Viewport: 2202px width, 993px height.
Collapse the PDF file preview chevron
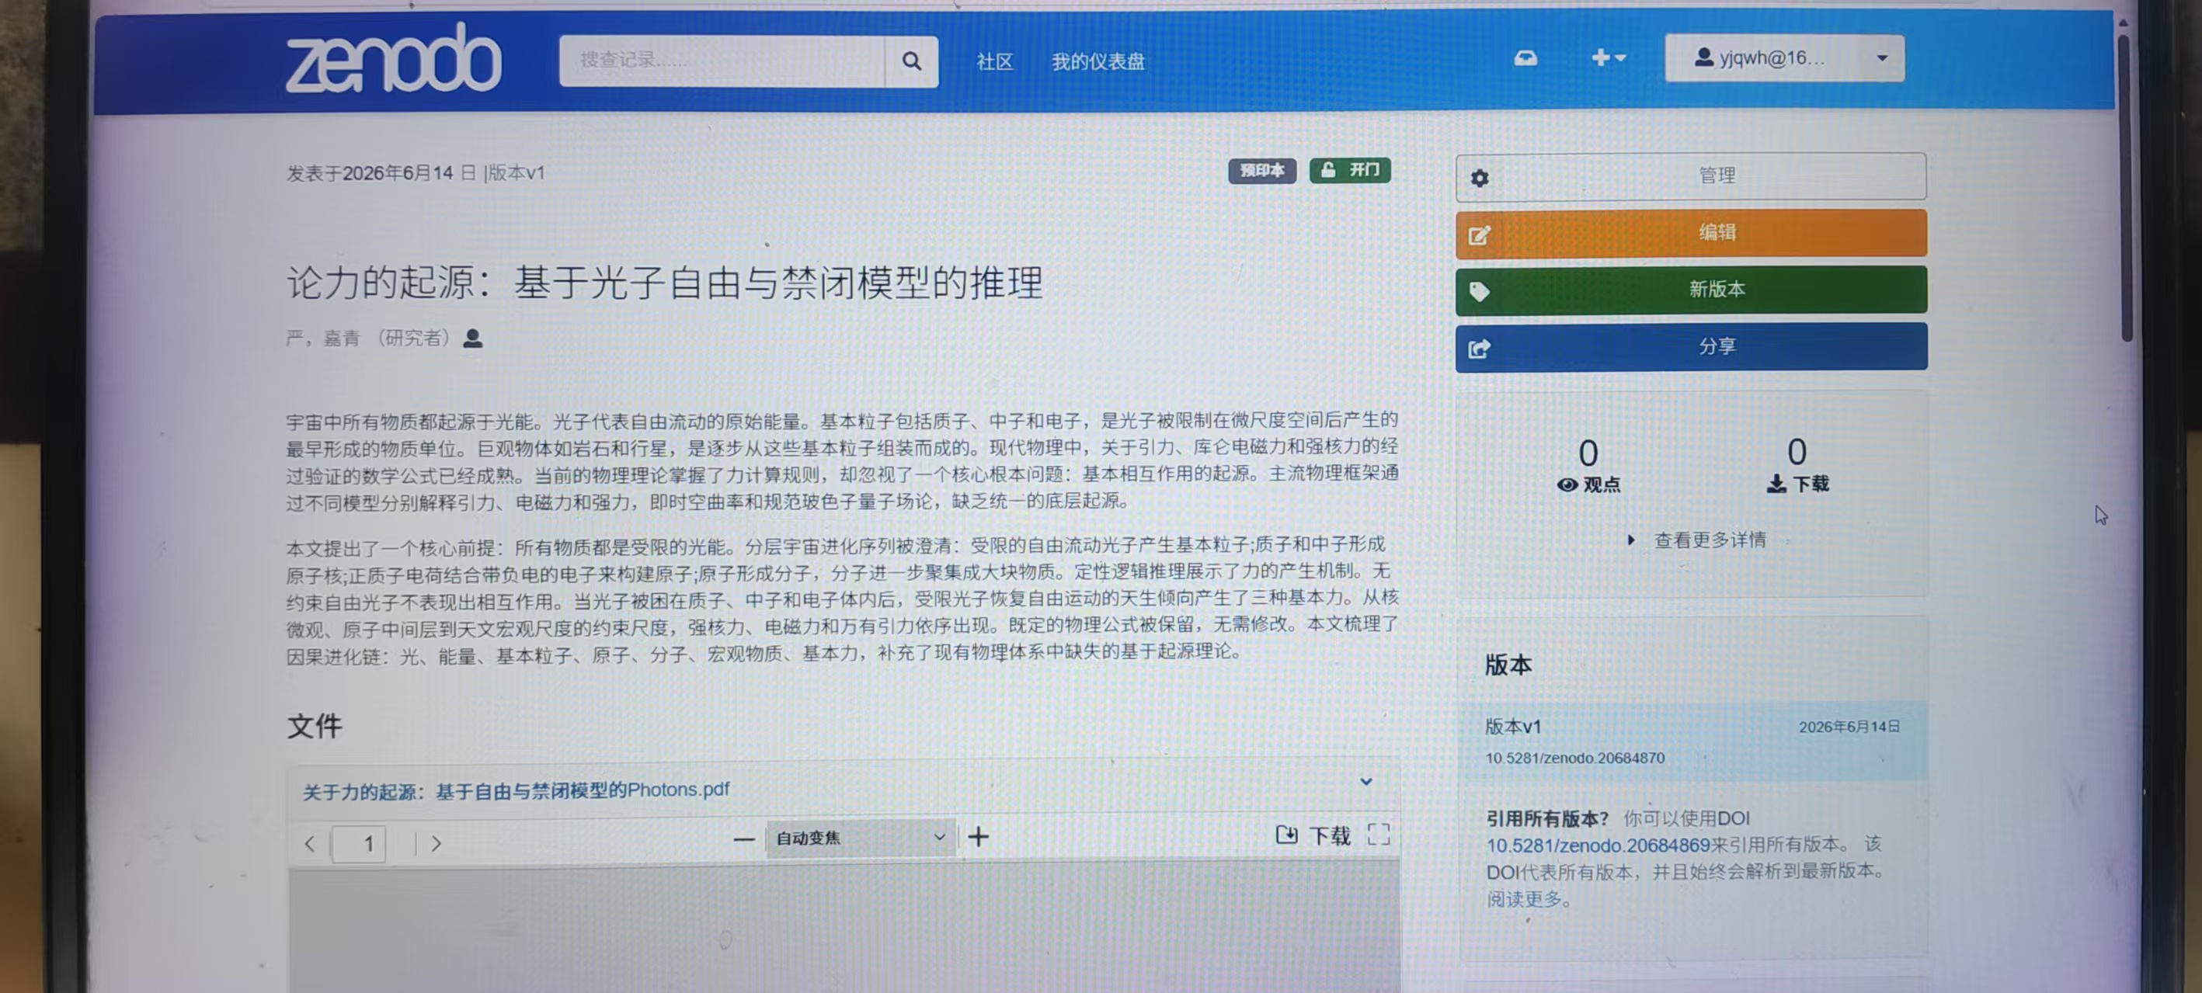1366,781
